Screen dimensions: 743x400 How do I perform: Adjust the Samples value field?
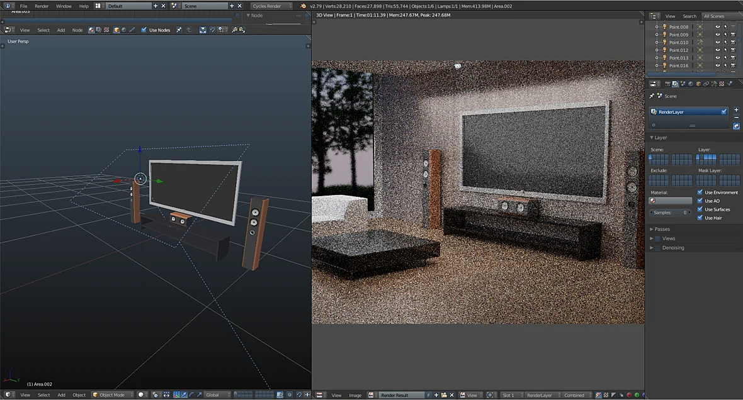click(671, 213)
